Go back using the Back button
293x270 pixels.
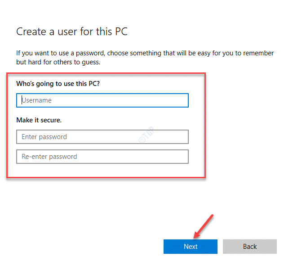click(x=250, y=247)
